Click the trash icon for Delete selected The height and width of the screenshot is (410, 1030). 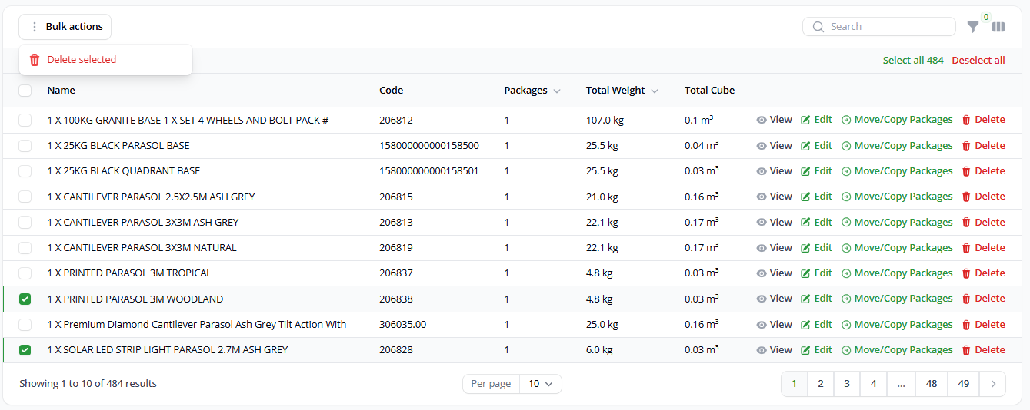35,60
